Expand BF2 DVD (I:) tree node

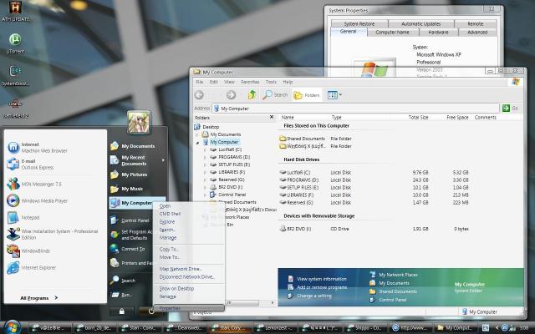point(204,187)
